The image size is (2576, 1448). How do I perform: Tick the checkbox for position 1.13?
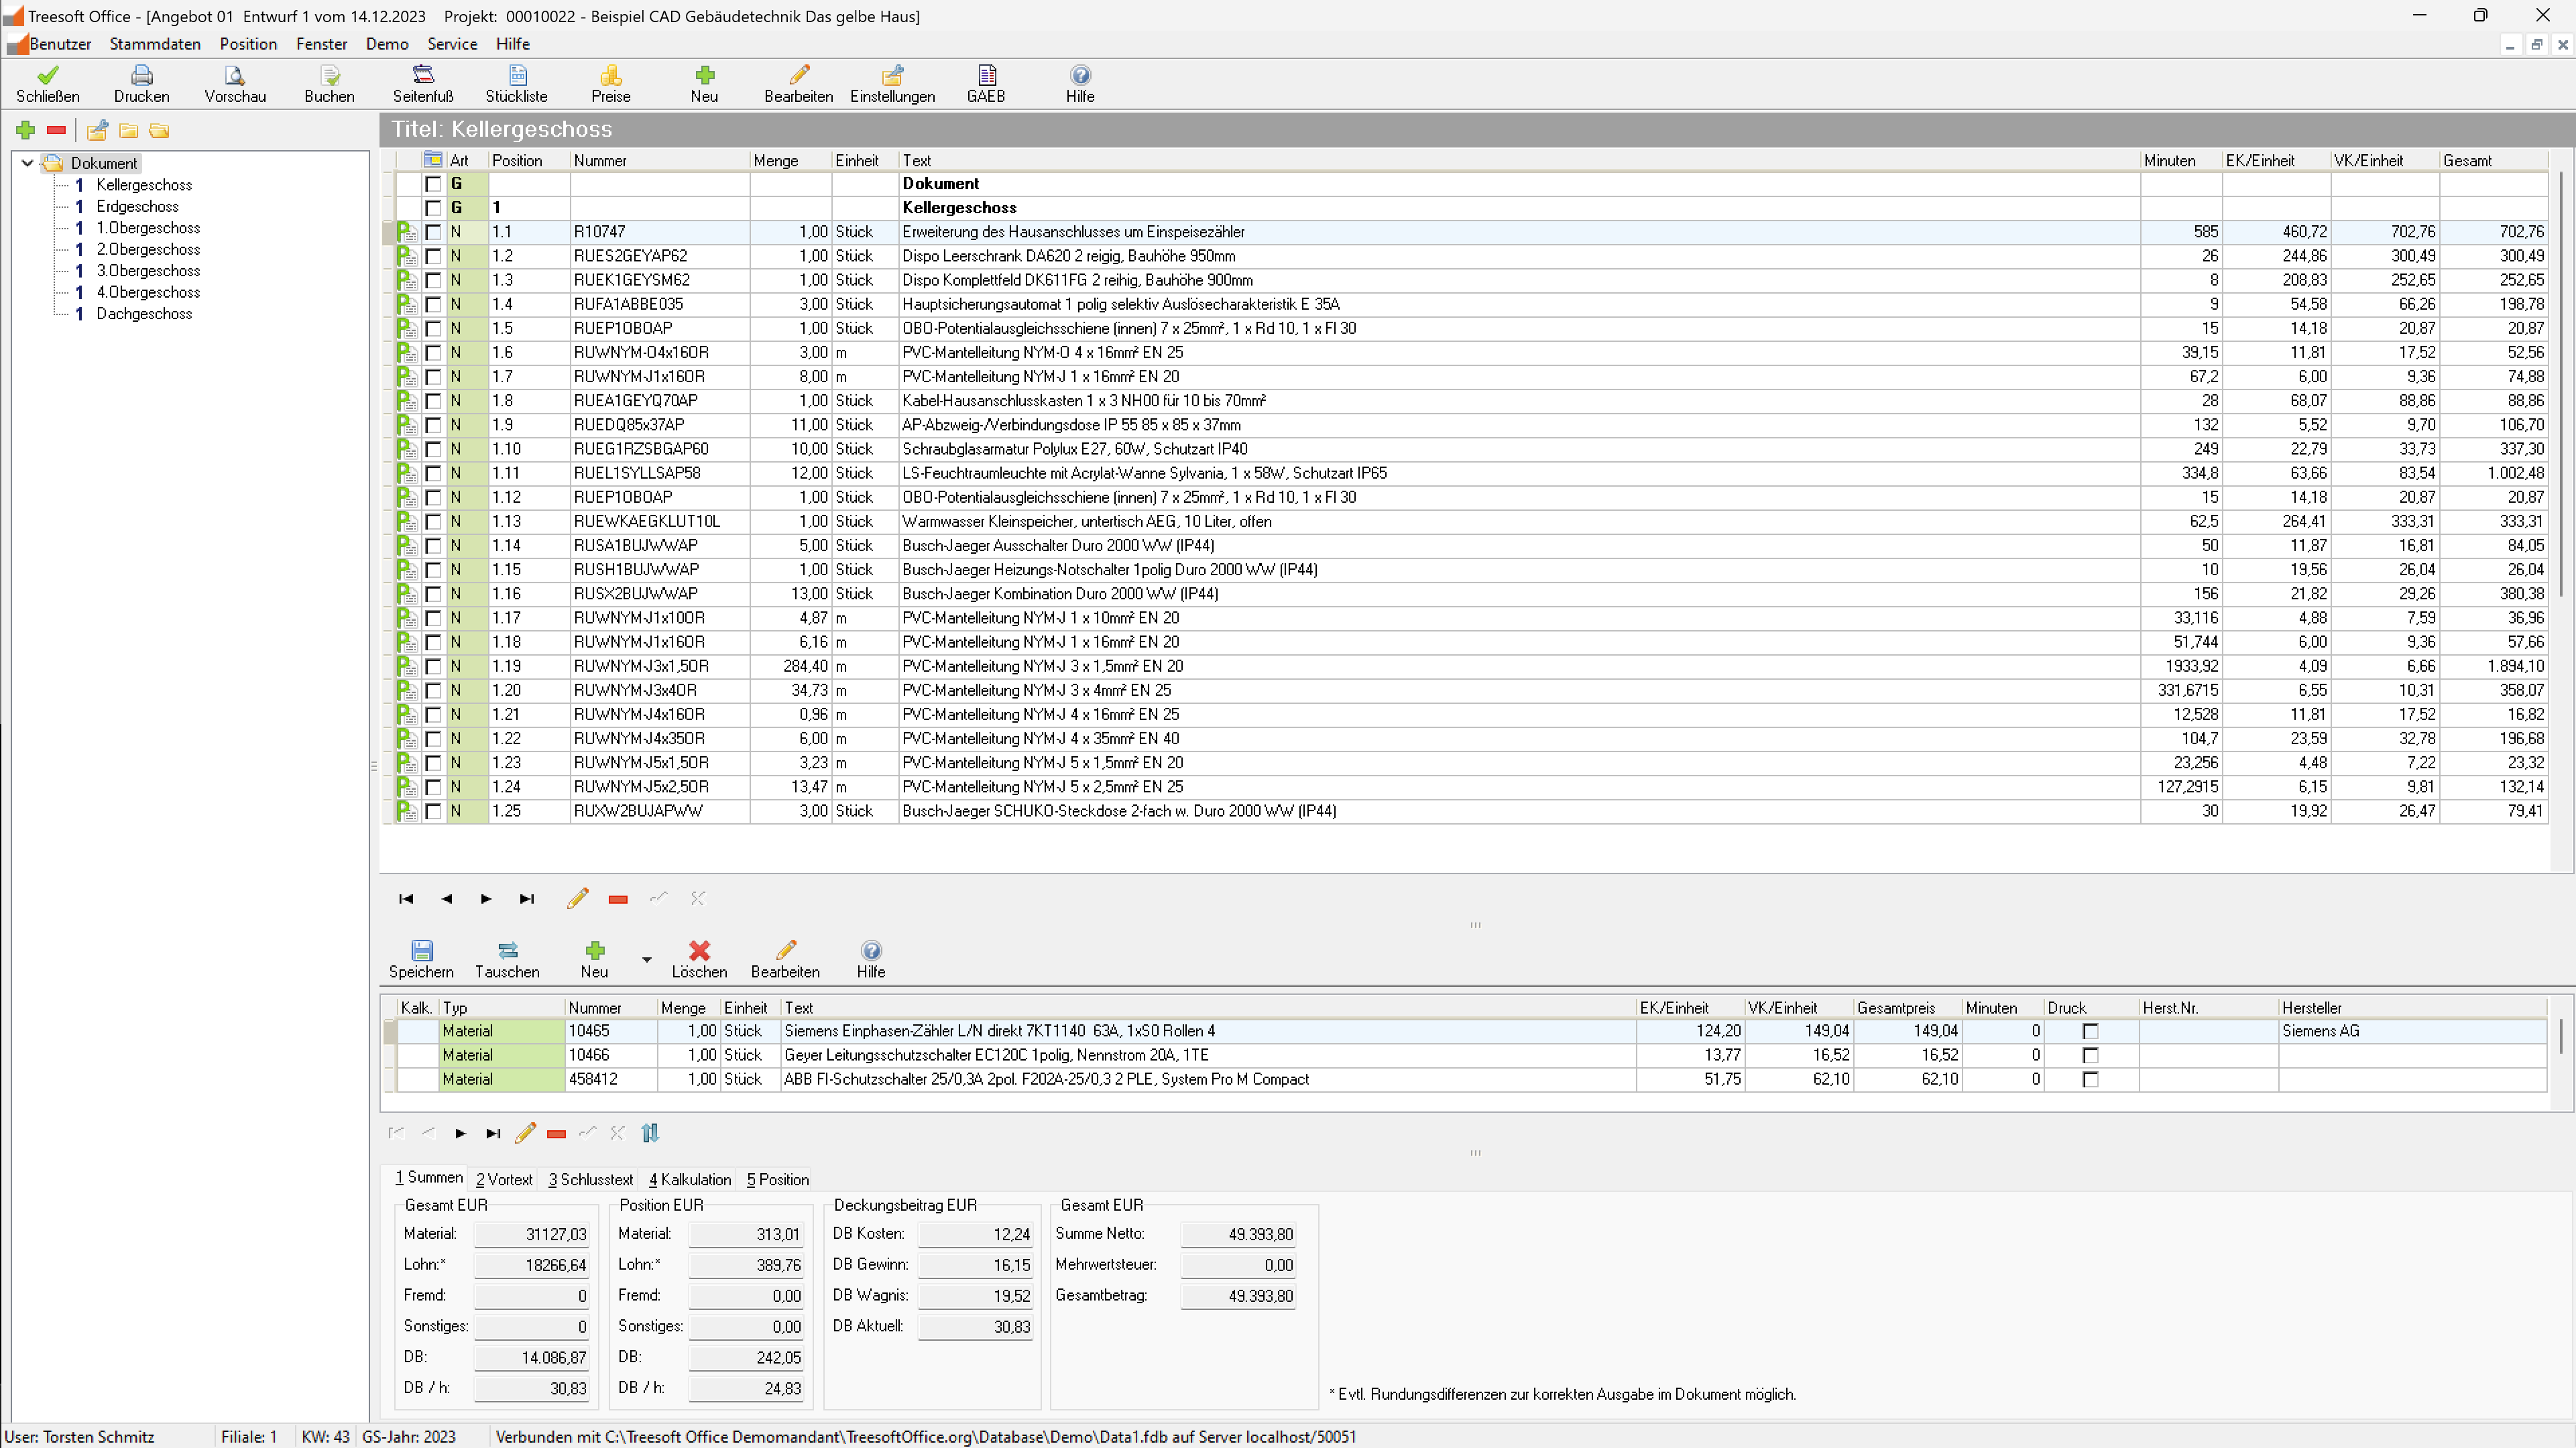pos(433,522)
